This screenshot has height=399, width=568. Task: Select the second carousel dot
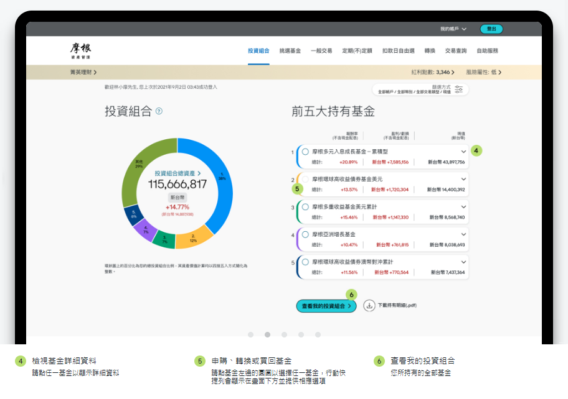point(267,334)
